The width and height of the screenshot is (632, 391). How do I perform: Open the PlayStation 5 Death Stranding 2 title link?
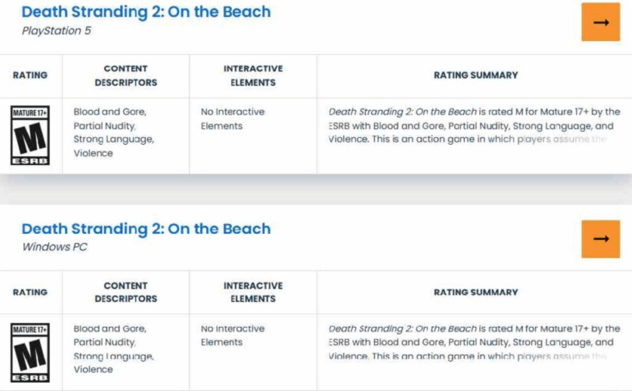(x=146, y=12)
